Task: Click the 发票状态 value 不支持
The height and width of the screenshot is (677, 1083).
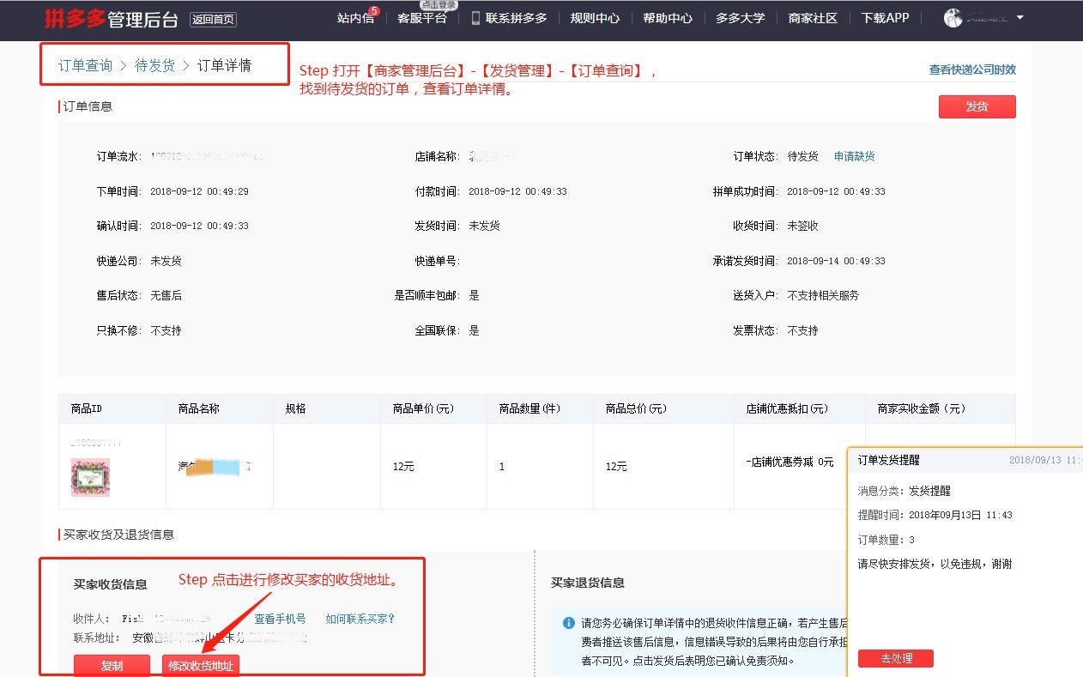Action: click(803, 330)
